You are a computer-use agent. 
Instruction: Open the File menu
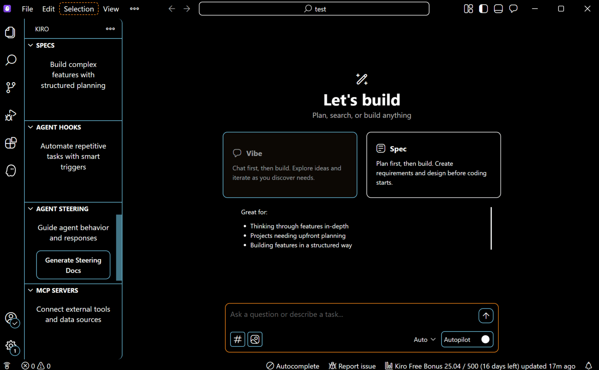click(x=27, y=9)
